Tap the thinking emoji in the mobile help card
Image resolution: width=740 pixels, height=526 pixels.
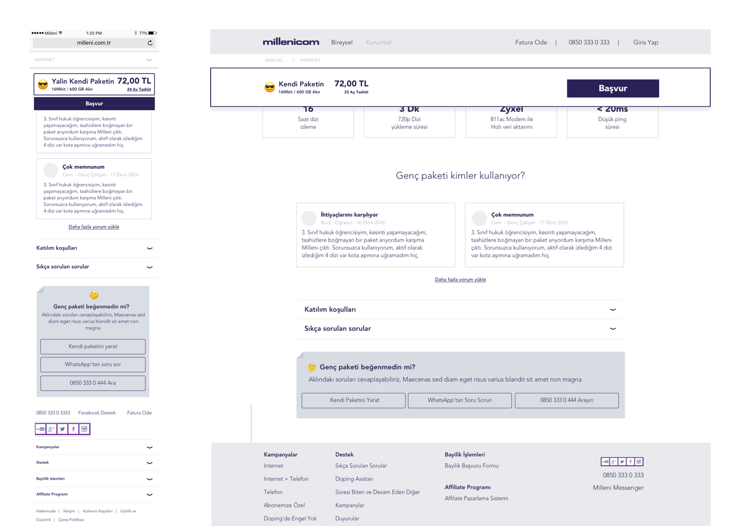[94, 295]
